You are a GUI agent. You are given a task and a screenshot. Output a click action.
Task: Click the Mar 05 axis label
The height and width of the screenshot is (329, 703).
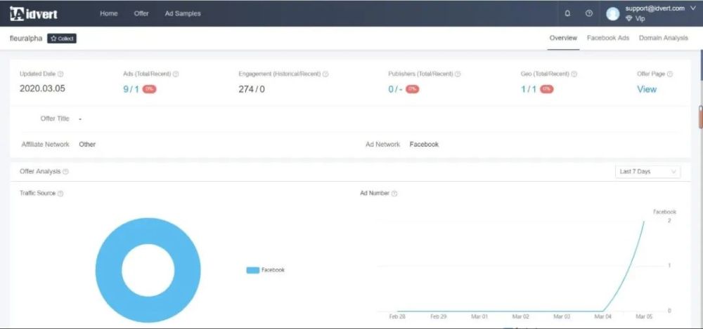pos(643,316)
